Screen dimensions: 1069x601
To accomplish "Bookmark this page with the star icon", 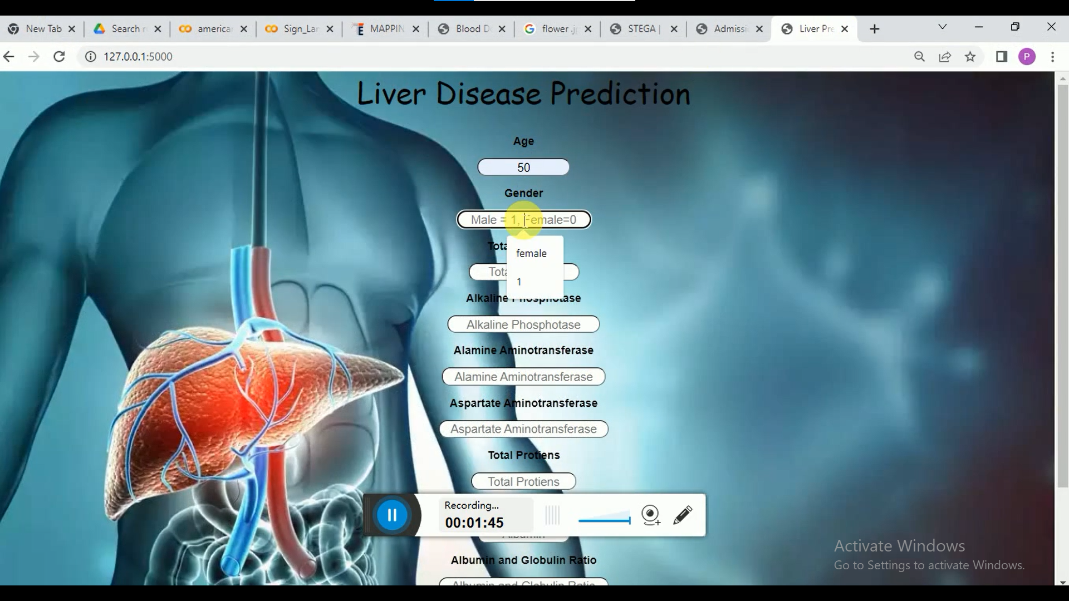I will coord(970,57).
